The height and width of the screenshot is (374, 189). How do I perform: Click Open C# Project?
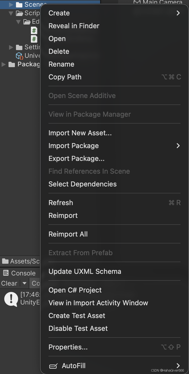(x=75, y=290)
